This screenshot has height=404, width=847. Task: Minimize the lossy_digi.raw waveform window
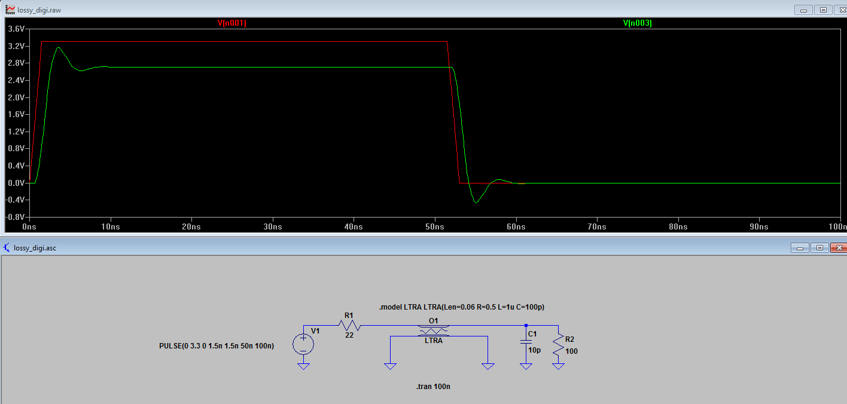point(802,10)
